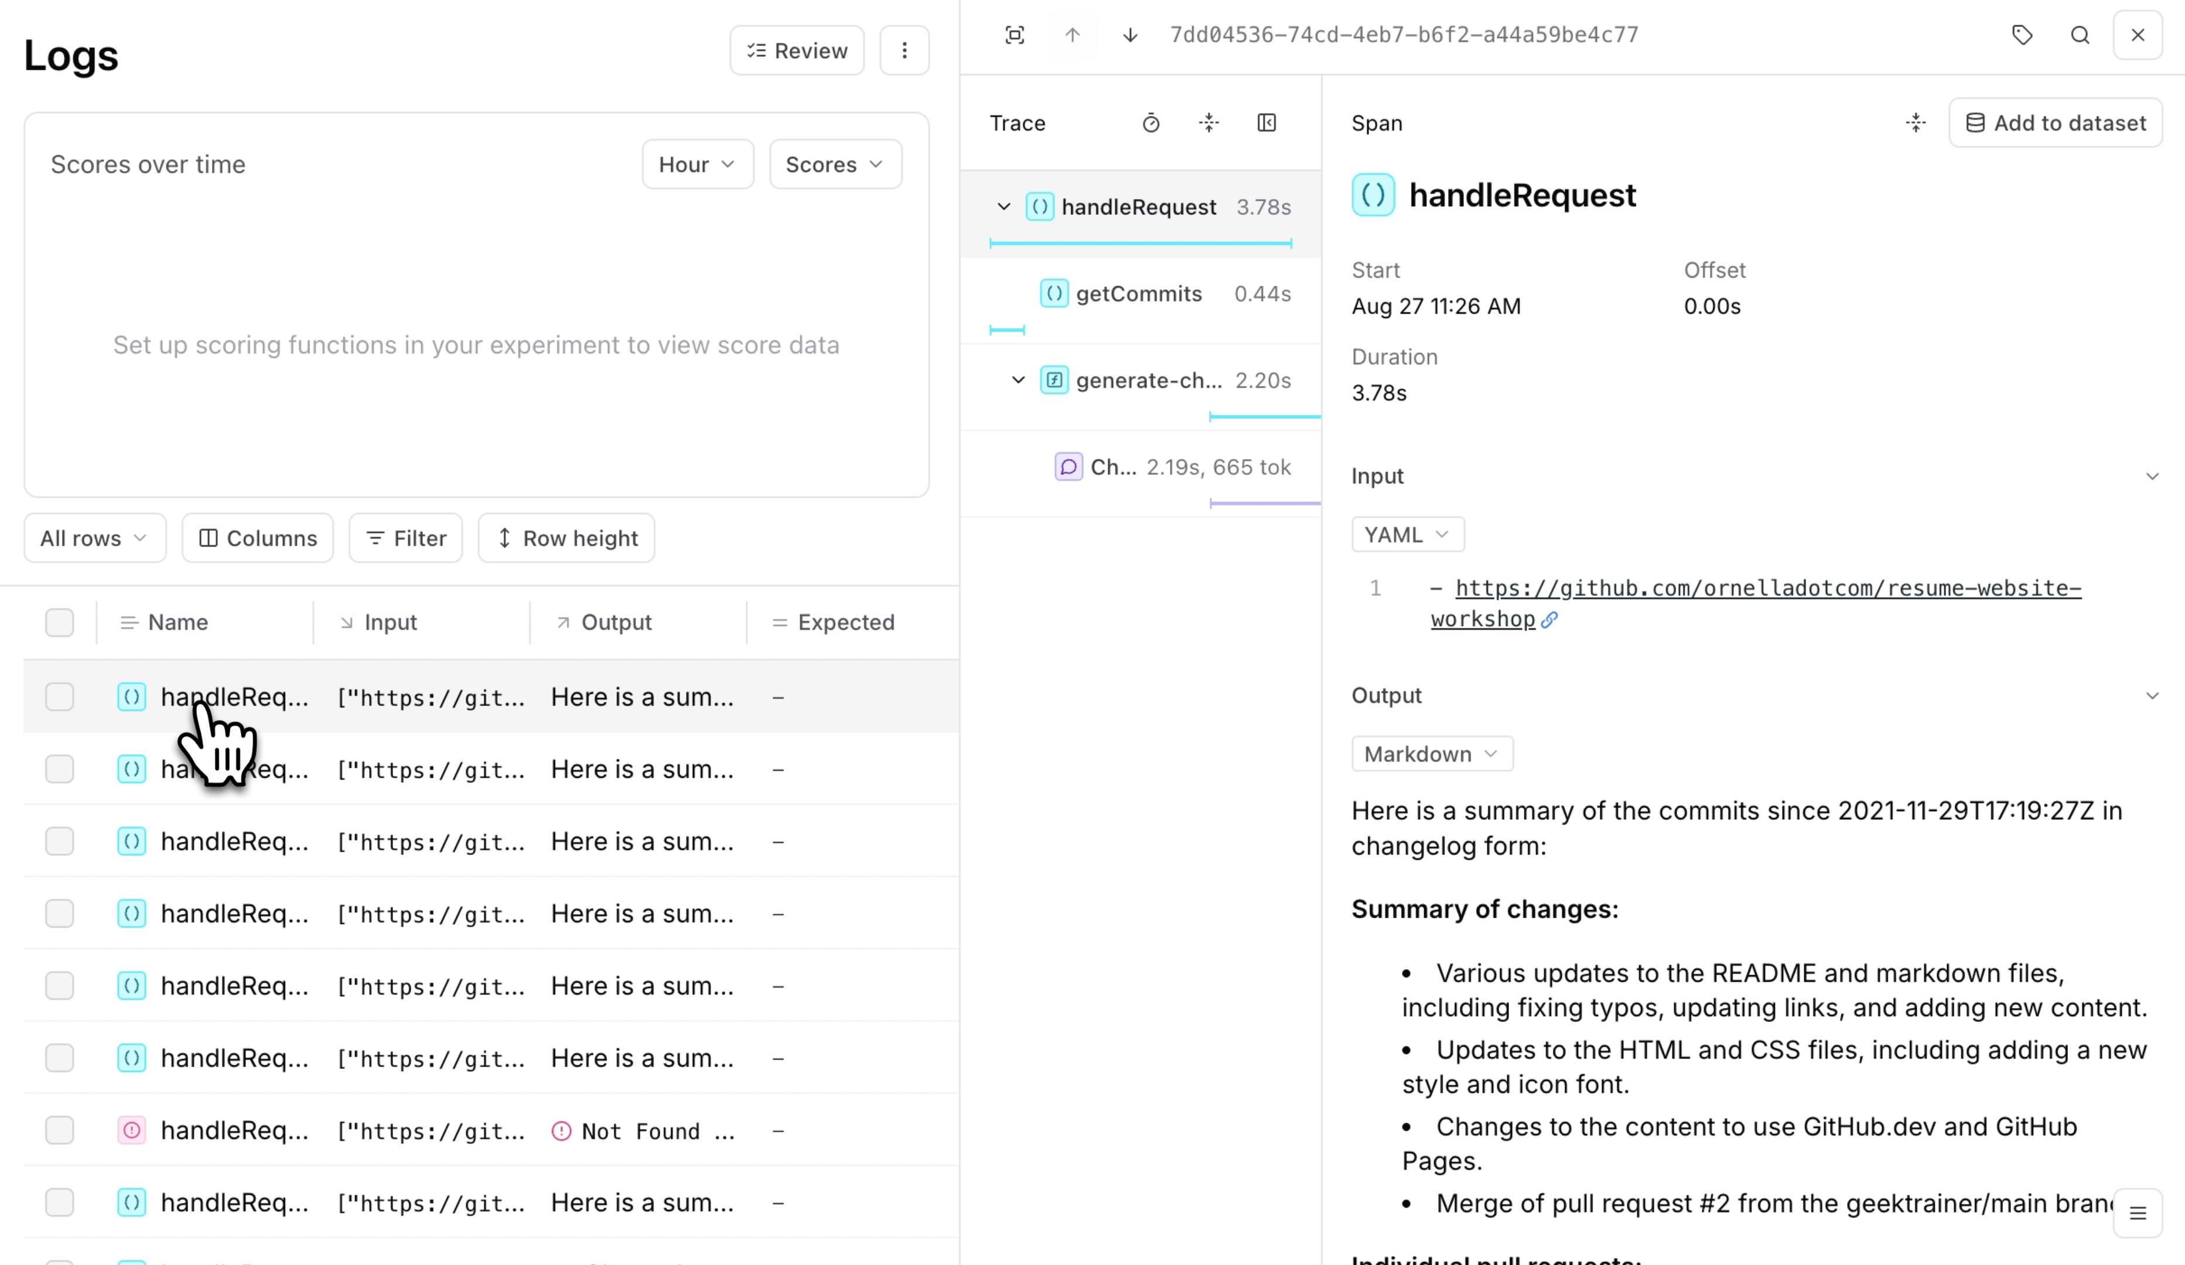
Task: Check the select-all checkbox in table header
Action: (x=60, y=623)
